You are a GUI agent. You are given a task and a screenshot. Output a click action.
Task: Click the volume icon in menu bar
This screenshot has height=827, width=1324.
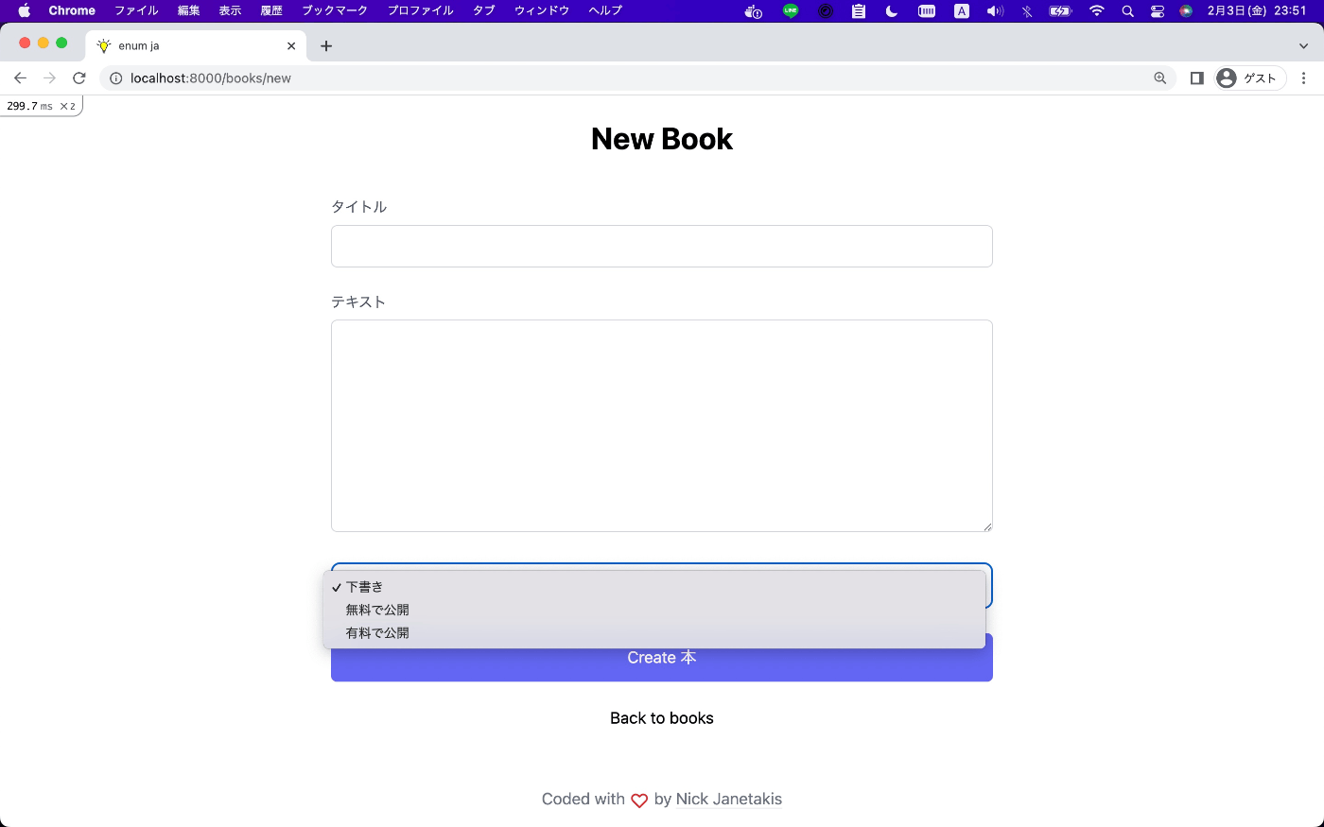[x=995, y=11]
